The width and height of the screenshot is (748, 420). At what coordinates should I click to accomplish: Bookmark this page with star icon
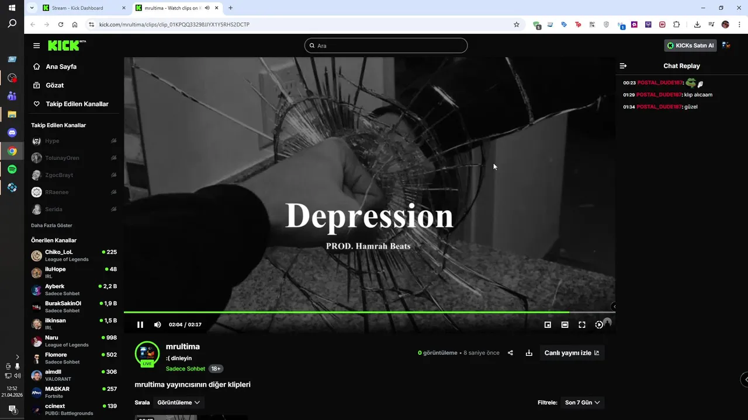point(516,24)
